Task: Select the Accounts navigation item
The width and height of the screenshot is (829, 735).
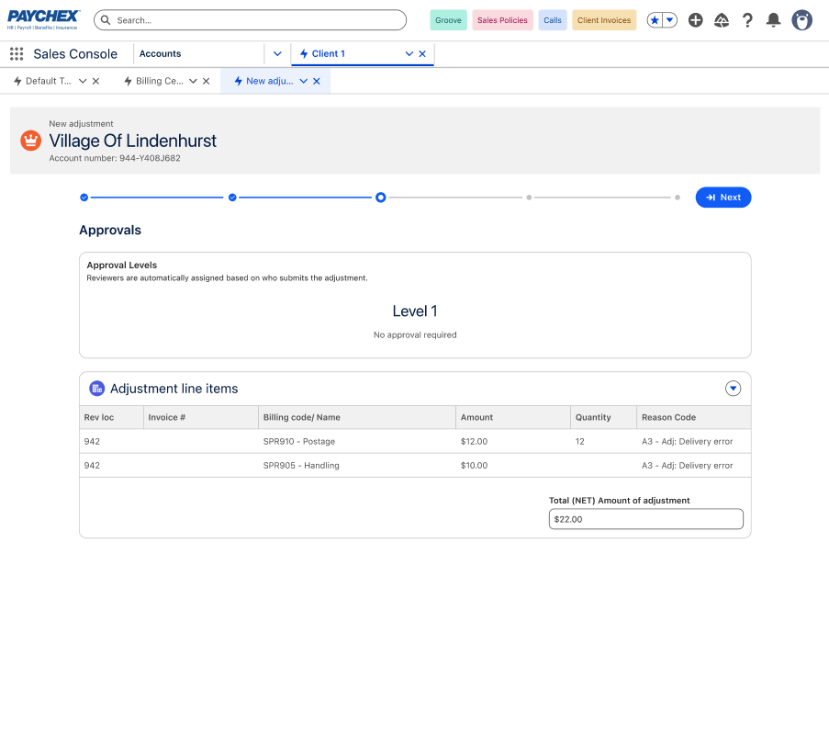Action: [160, 53]
